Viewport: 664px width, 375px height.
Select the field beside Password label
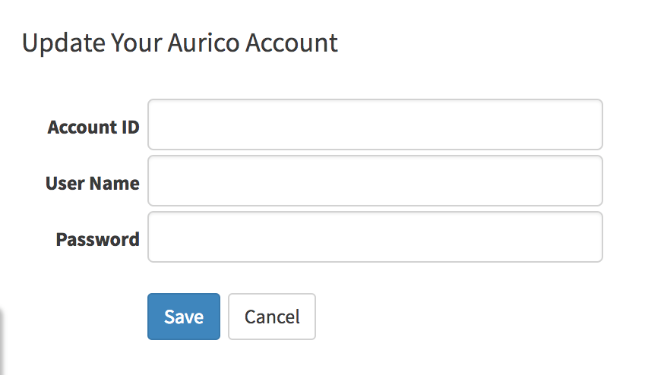click(375, 237)
